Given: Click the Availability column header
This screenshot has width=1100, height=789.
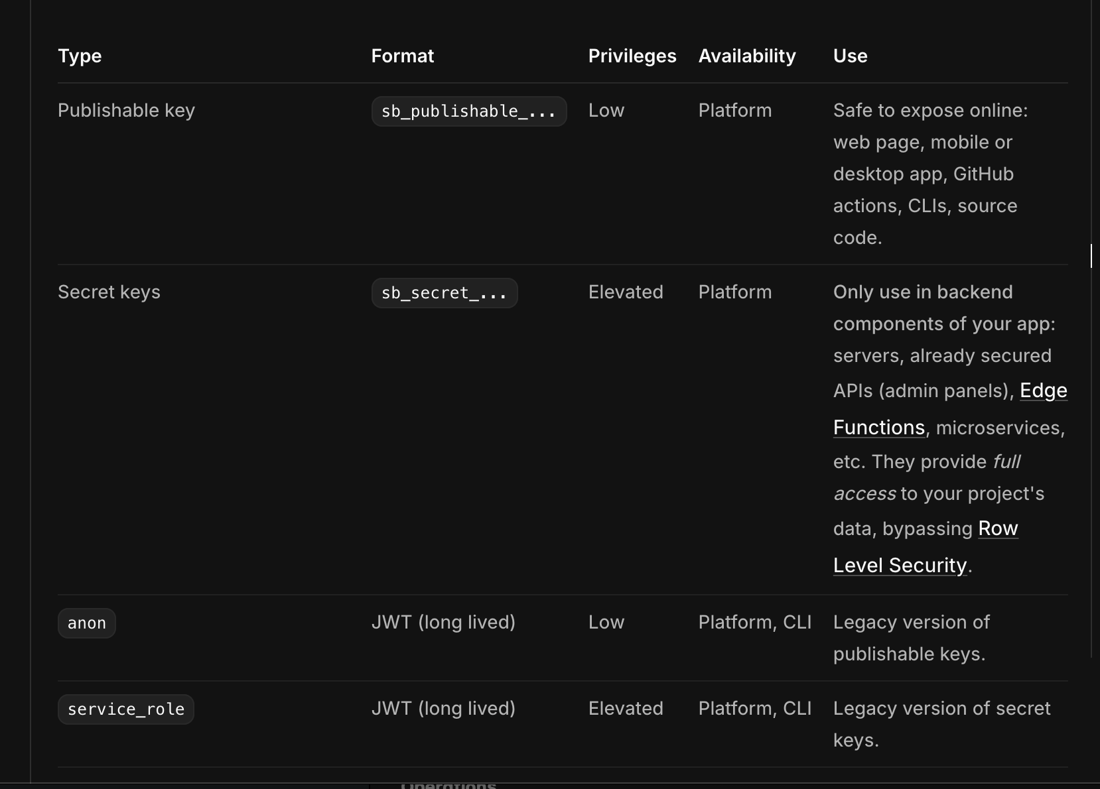Looking at the screenshot, I should pyautogui.click(x=747, y=56).
